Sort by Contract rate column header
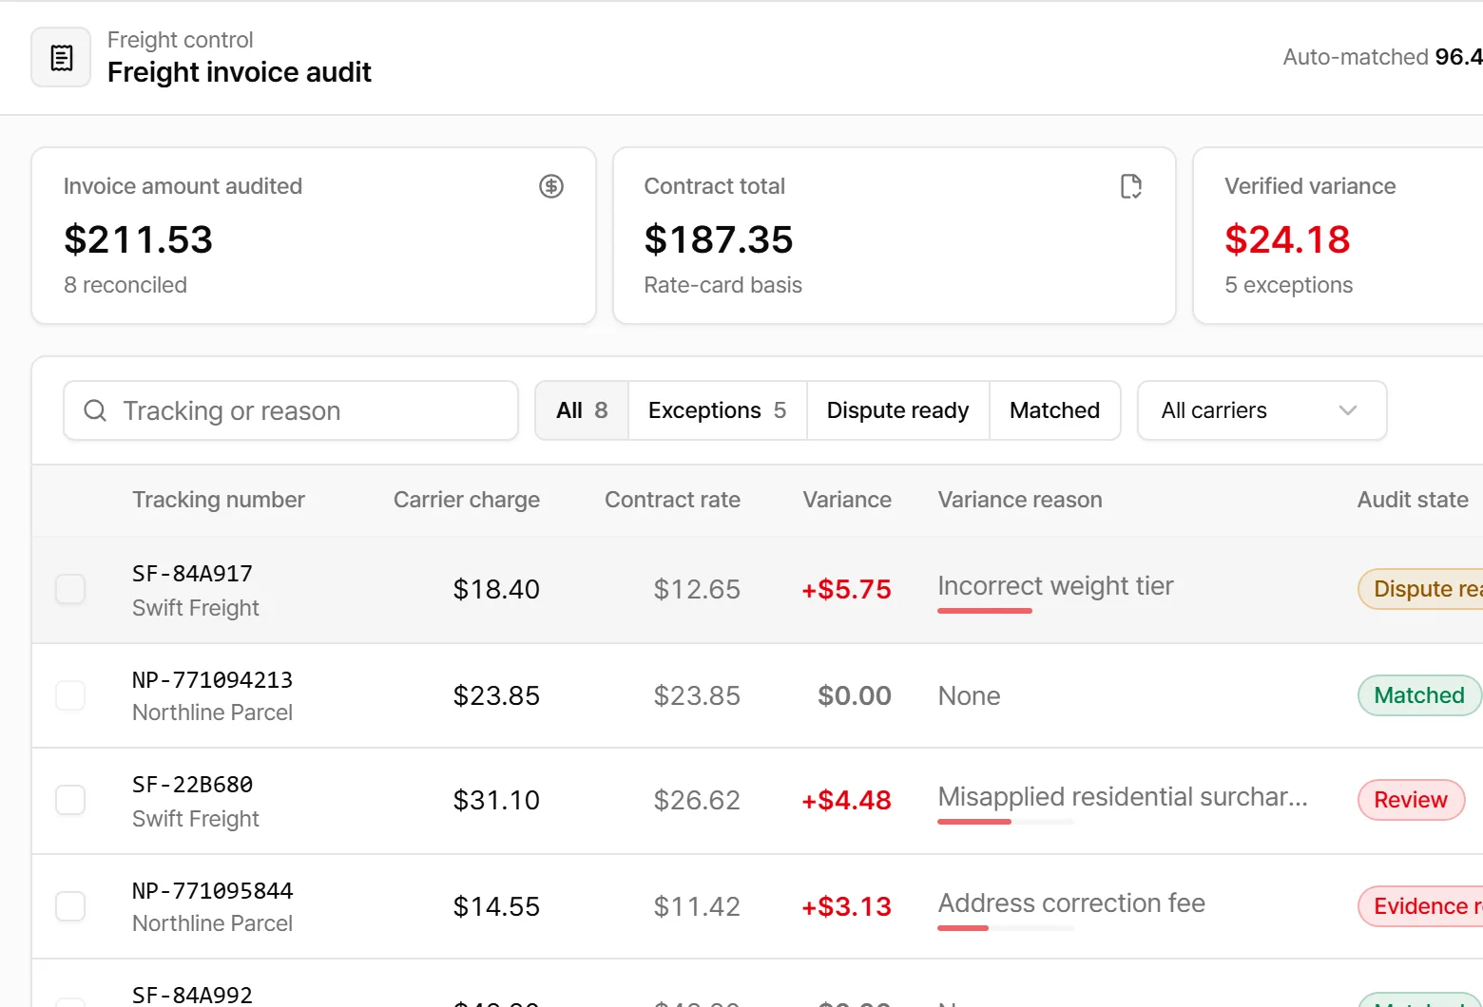The image size is (1483, 1007). [x=672, y=500]
